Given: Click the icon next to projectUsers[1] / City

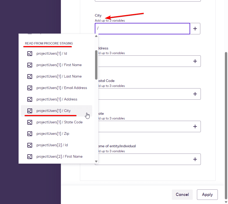Looking at the screenshot, I should (30, 111).
